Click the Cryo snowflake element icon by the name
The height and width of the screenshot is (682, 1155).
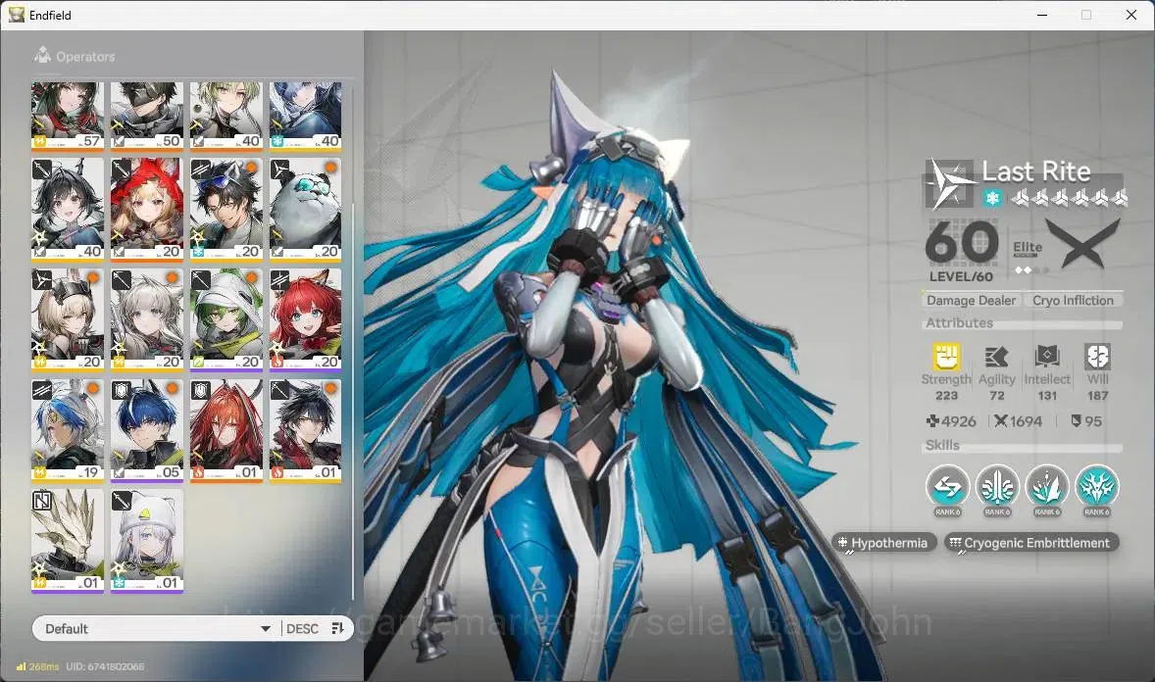point(992,198)
